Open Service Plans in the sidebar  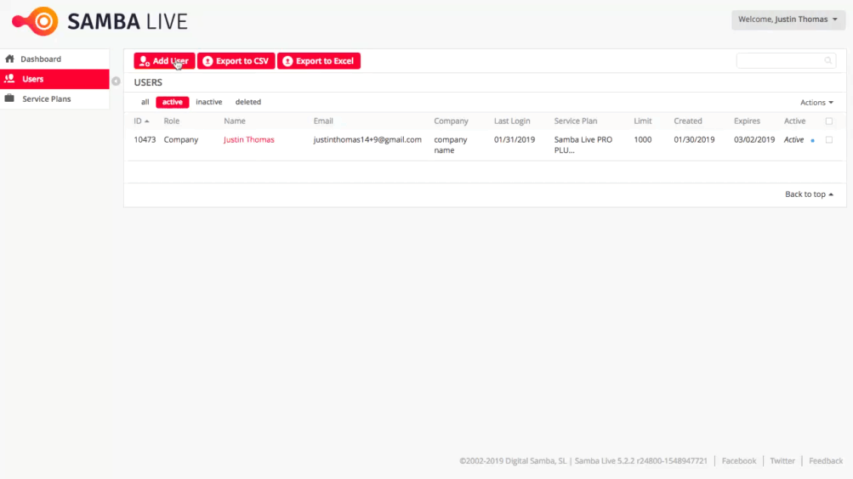pyautogui.click(x=54, y=99)
